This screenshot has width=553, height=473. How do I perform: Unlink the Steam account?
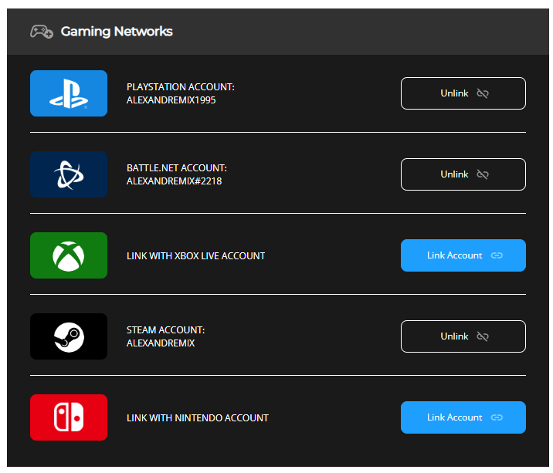[x=463, y=336]
